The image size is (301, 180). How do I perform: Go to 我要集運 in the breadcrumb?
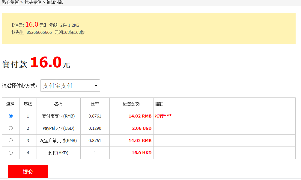pyautogui.click(x=33, y=2)
